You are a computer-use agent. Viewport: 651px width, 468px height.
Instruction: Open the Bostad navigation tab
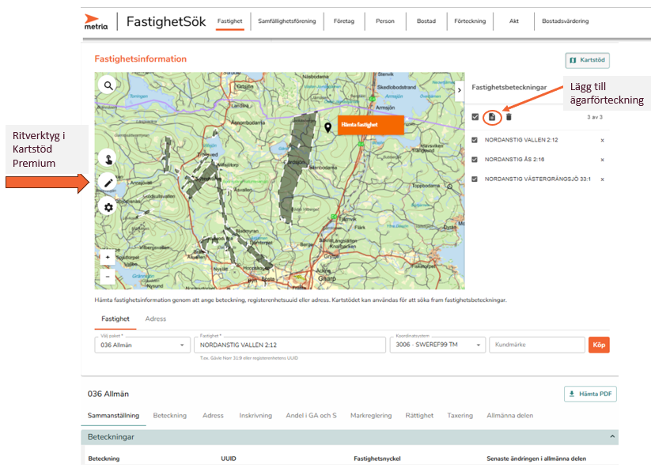[426, 21]
